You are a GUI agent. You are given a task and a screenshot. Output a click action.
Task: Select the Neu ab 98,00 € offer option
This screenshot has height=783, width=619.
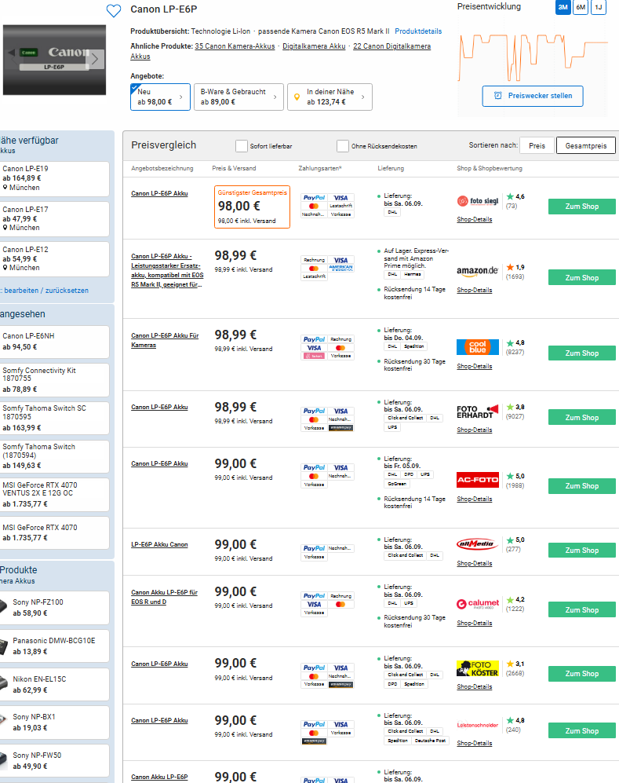coord(160,97)
